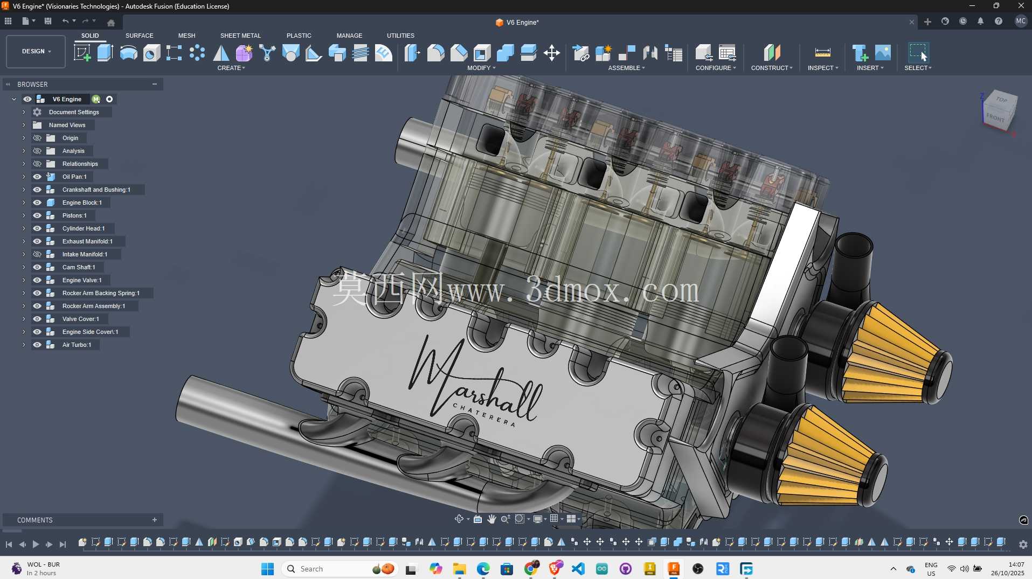Toggle visibility of Pistons:1

pos(37,215)
